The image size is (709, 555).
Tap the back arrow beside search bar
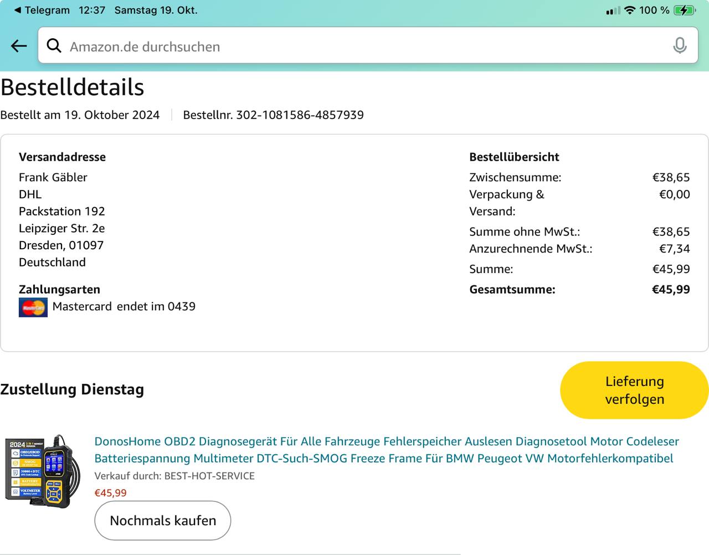click(19, 46)
